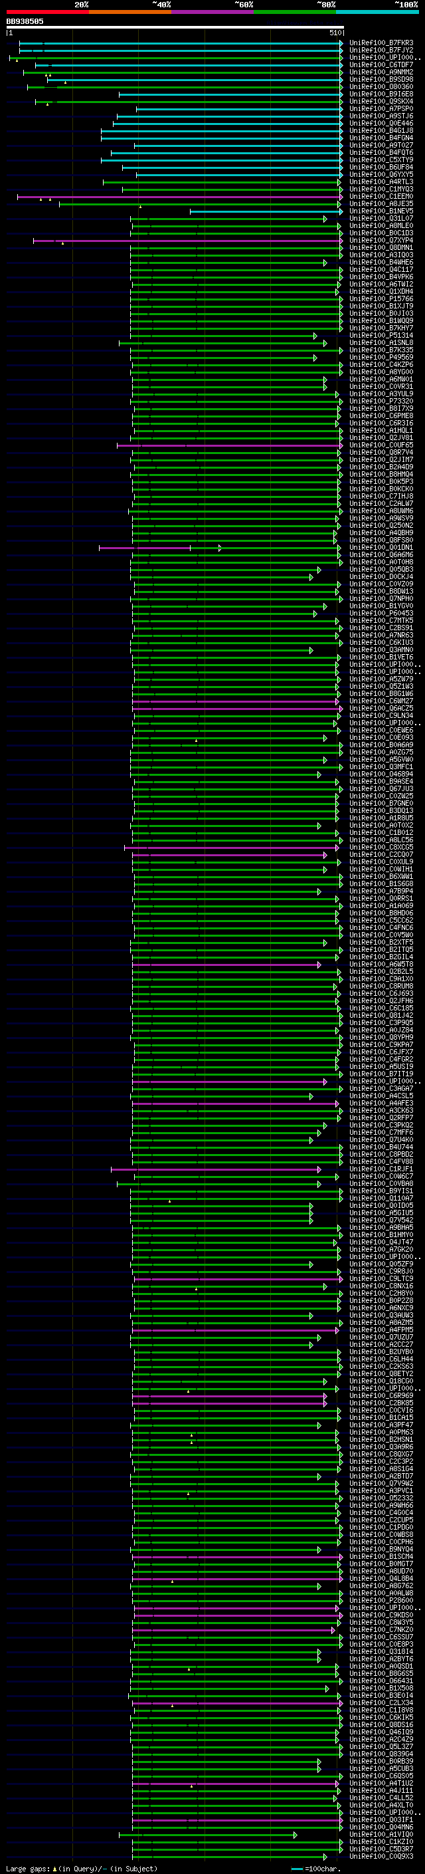Viewport: 425px width, 1874px height.
Task: Click label UniRef100_Q0E446
Action: point(381,123)
